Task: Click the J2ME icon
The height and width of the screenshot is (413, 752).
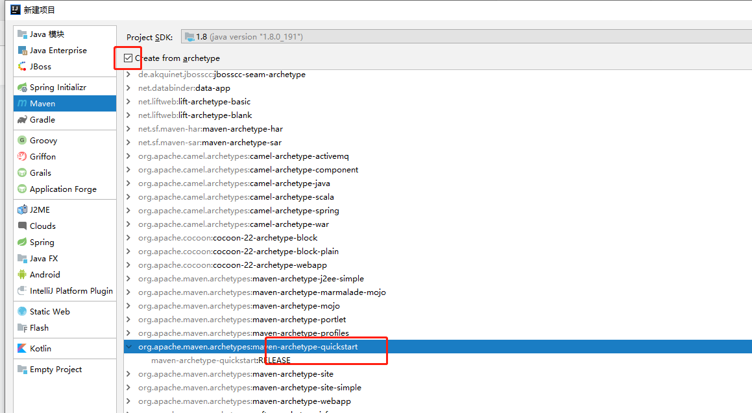Action: point(22,210)
